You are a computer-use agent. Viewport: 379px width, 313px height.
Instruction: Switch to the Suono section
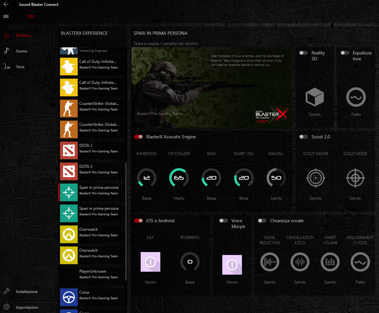(22, 51)
